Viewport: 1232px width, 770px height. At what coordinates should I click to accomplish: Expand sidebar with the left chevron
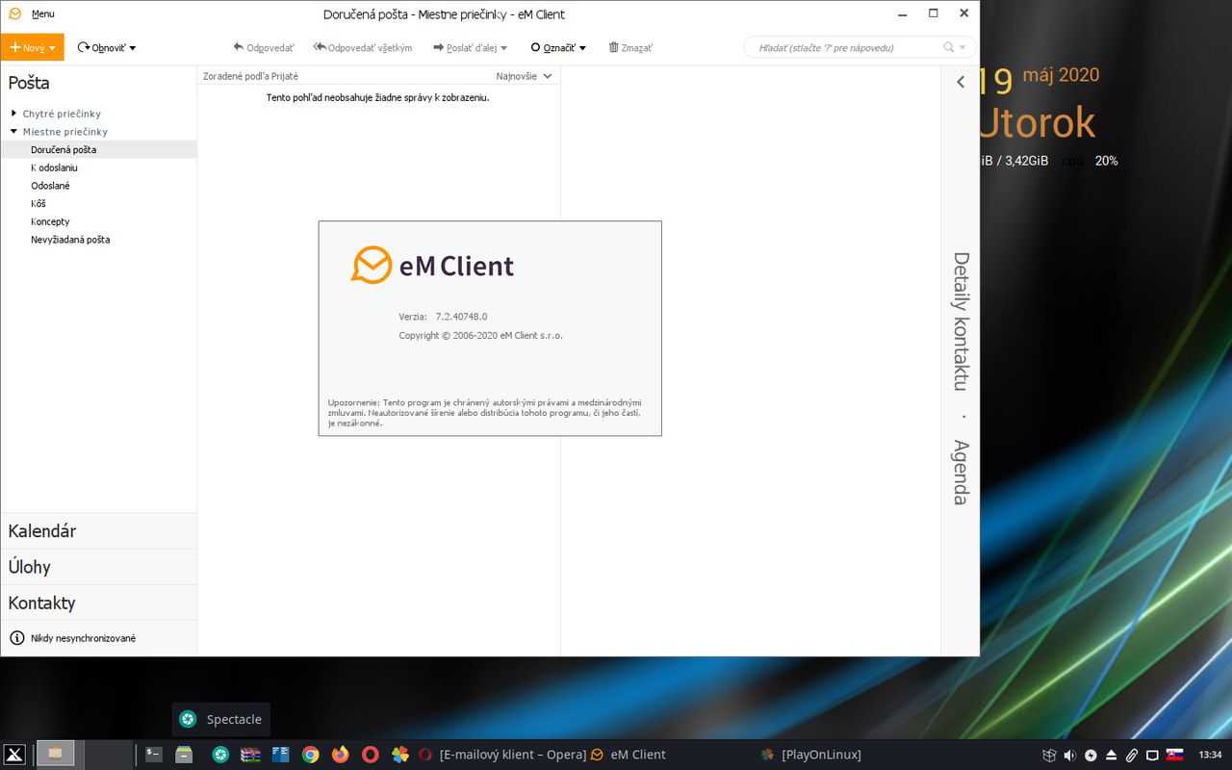pyautogui.click(x=960, y=82)
